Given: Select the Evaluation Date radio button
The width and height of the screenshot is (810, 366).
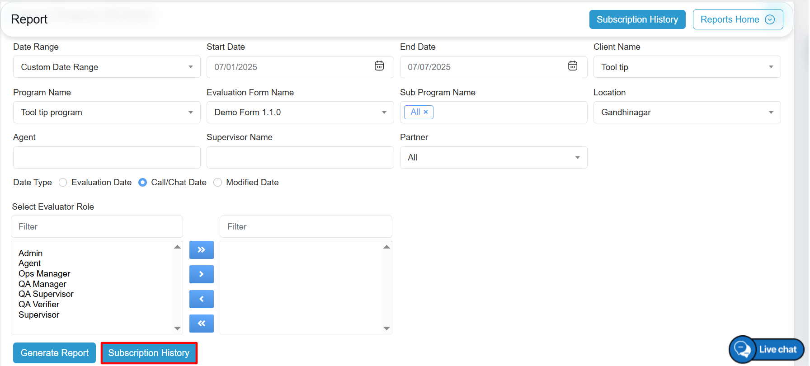Looking at the screenshot, I should (x=63, y=183).
